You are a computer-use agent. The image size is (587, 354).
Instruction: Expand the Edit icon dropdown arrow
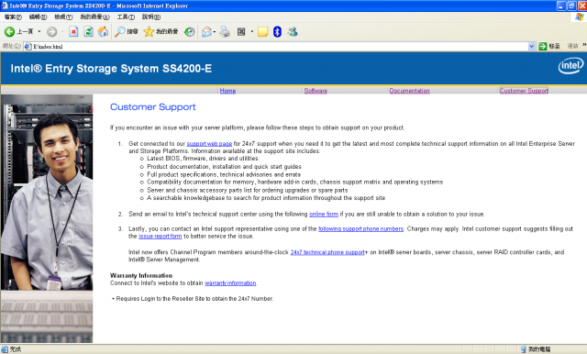coord(252,32)
